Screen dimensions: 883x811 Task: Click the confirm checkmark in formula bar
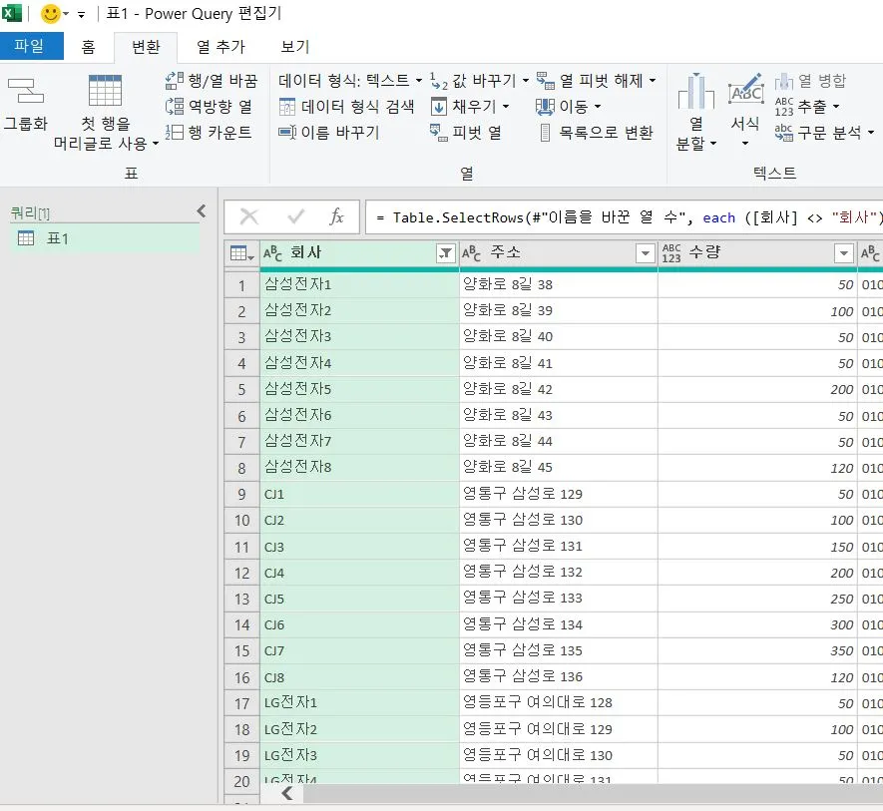tap(295, 216)
